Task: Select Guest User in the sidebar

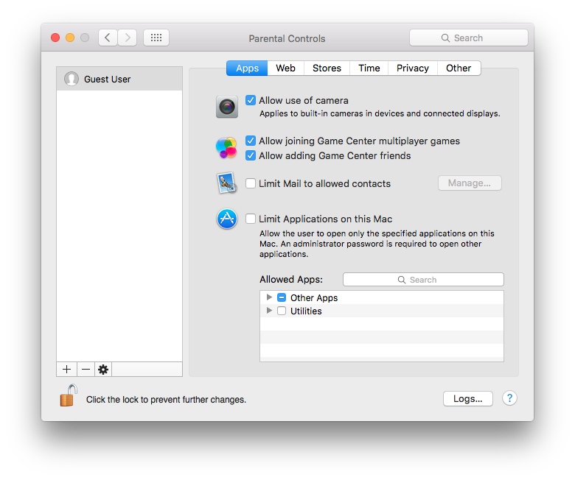Action: pos(119,79)
